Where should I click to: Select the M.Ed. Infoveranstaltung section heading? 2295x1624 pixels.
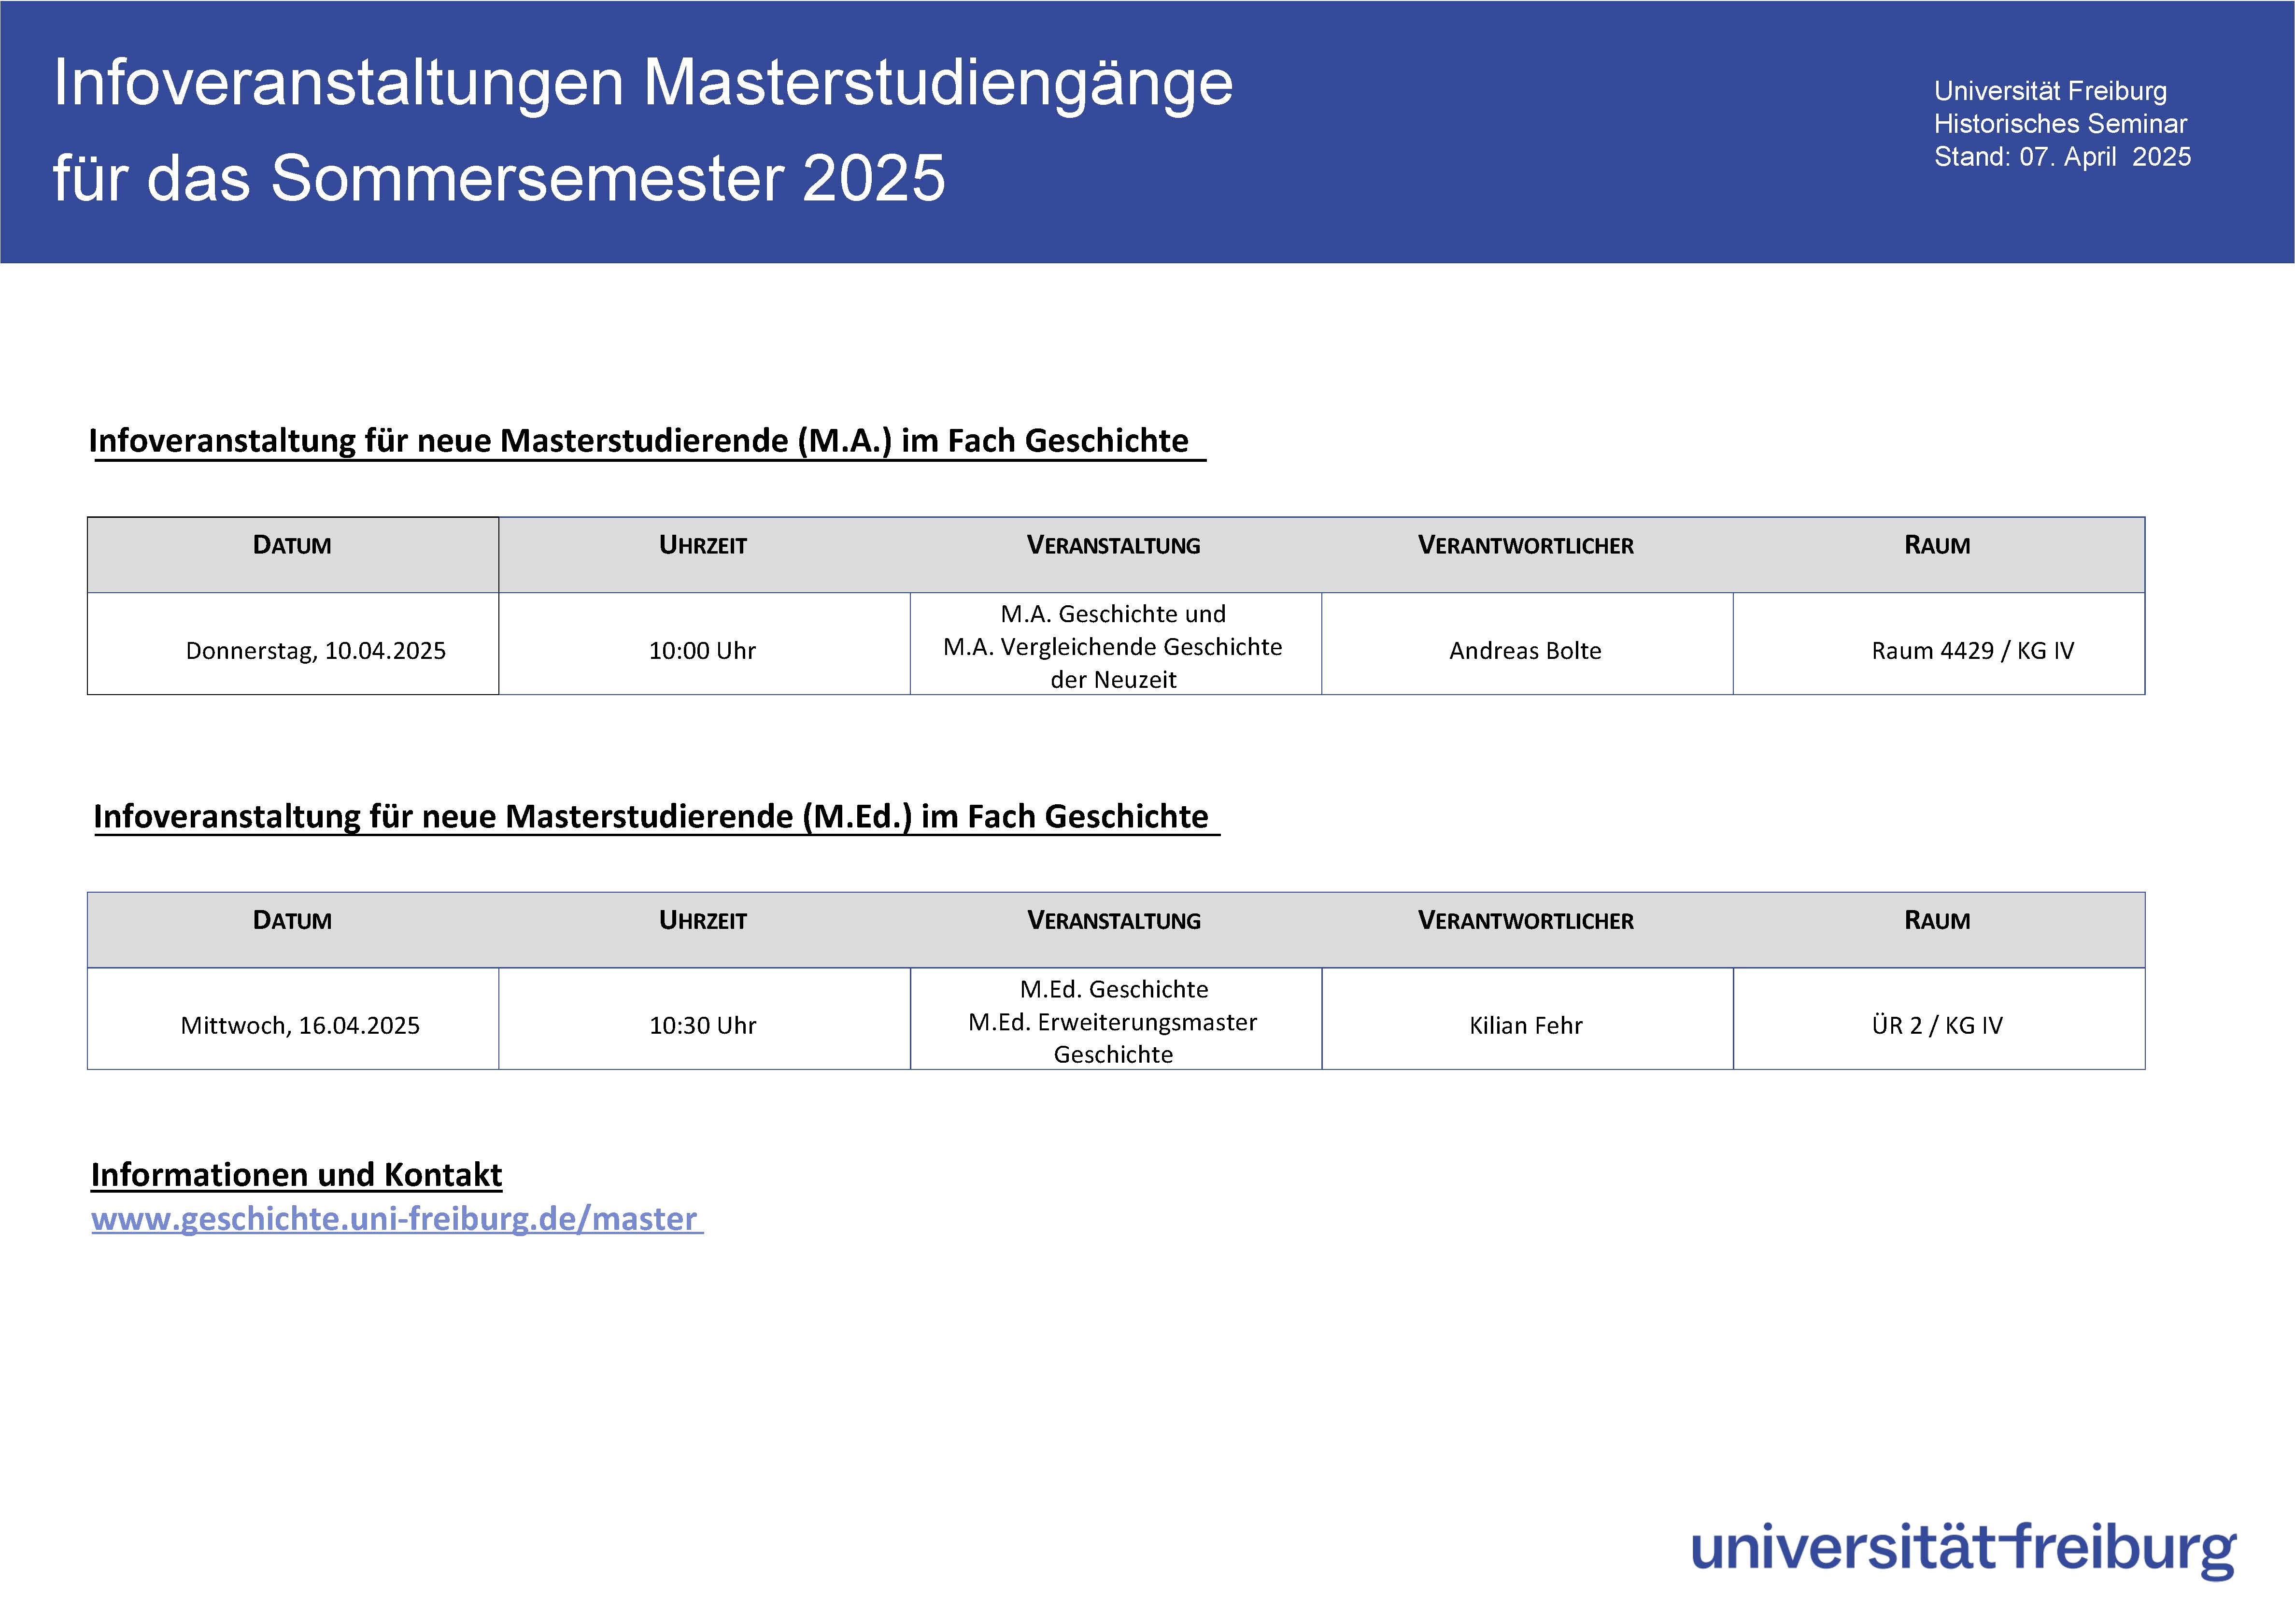(651, 816)
